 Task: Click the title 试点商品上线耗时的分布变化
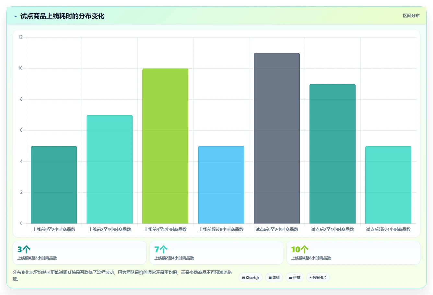[x=62, y=16]
